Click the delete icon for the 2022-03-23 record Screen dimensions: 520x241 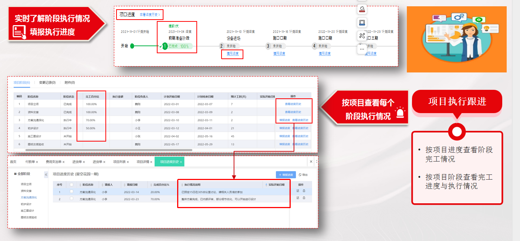point(304,198)
